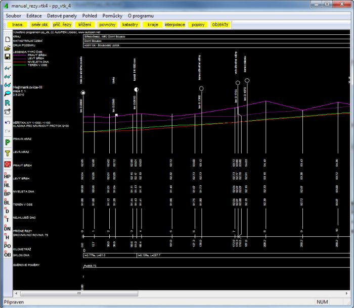Screen dimensions: 354x308
Task: Click the Dolní Bousov cadastral field
Action: tap(216, 41)
